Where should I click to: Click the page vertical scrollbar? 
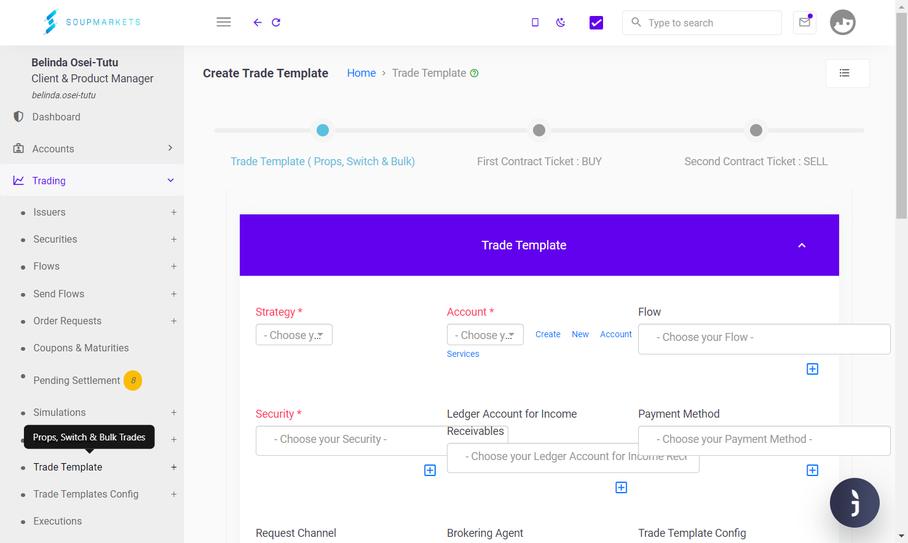(901, 115)
